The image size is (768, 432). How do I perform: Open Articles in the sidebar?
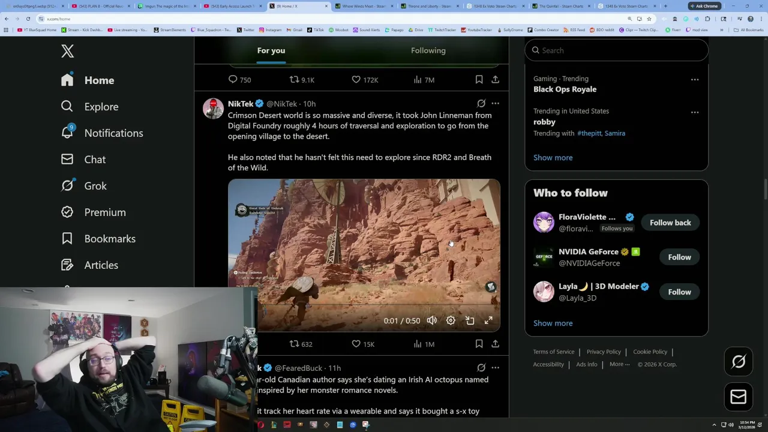coord(90,265)
